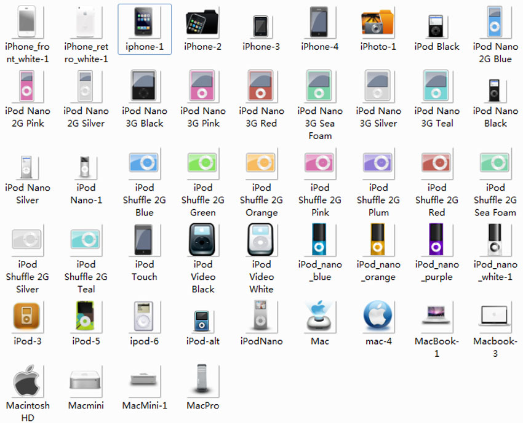This screenshot has height=430, width=523.
Task: Select the iPod Nano 3G Teal icon
Action: pyautogui.click(x=436, y=86)
